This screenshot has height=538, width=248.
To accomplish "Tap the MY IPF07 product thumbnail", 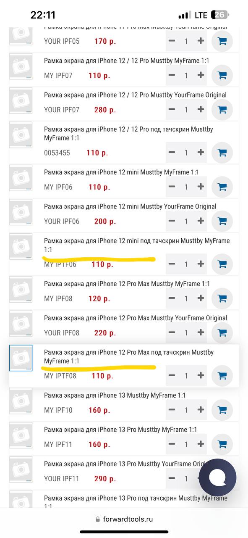I will 21,66.
